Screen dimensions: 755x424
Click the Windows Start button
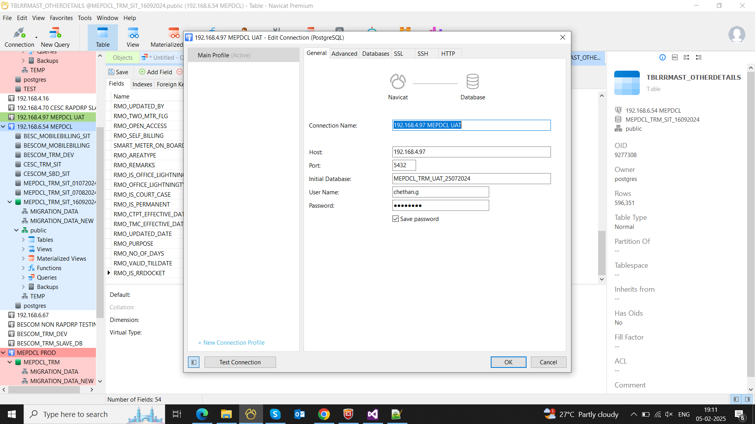(x=12, y=414)
